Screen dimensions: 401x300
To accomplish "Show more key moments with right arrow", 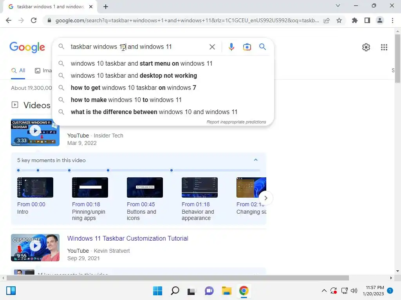I will (266, 198).
